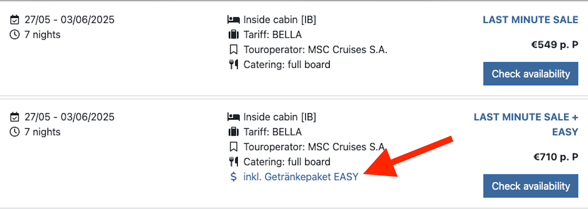Check availability for the €710 offer
588x209 pixels.
click(530, 186)
